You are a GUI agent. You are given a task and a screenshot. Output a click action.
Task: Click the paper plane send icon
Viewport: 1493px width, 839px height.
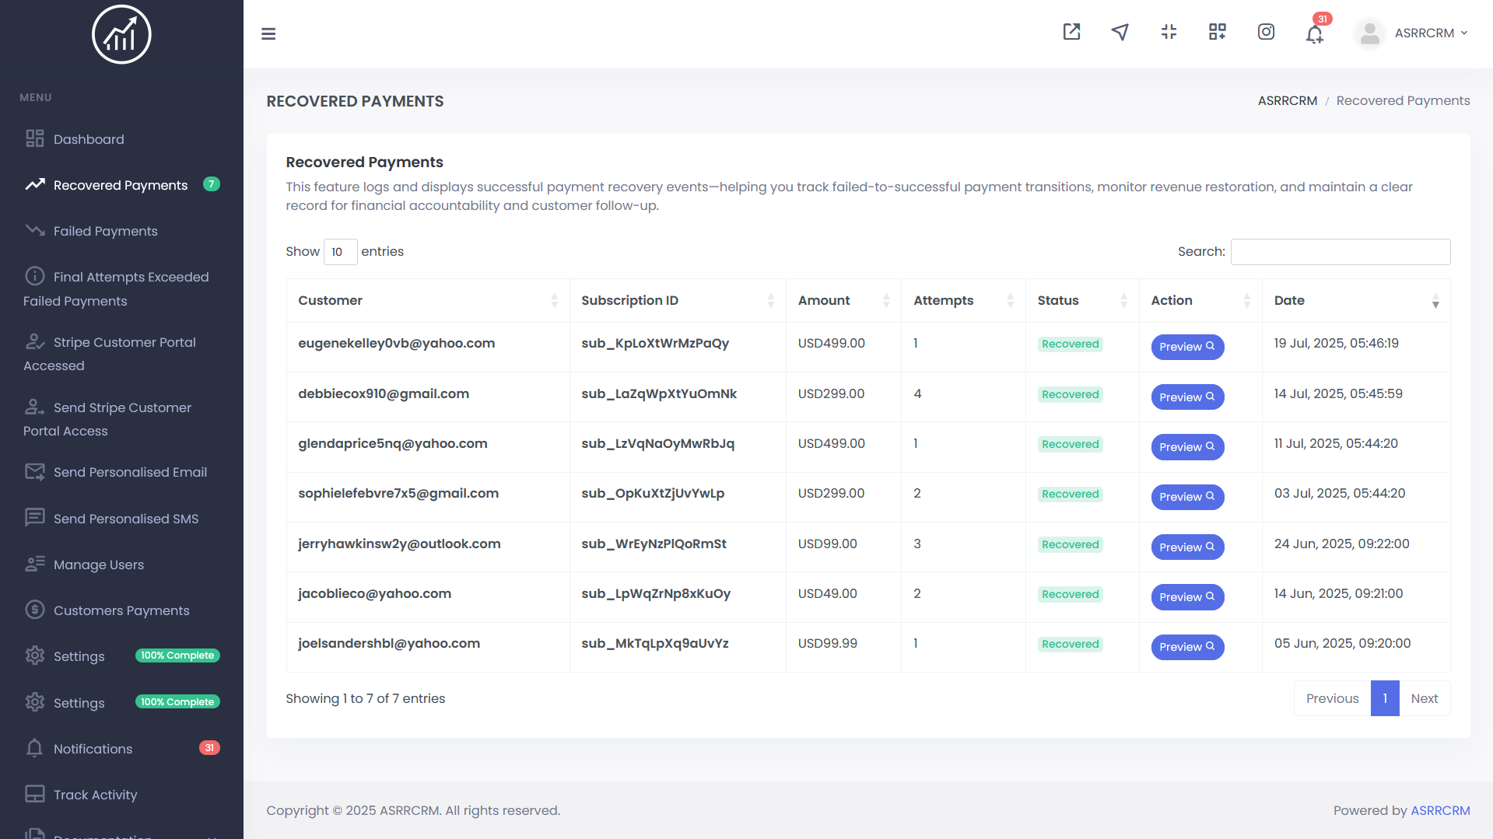[1120, 32]
